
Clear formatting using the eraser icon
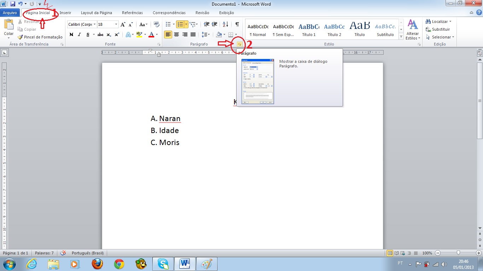tap(156, 24)
